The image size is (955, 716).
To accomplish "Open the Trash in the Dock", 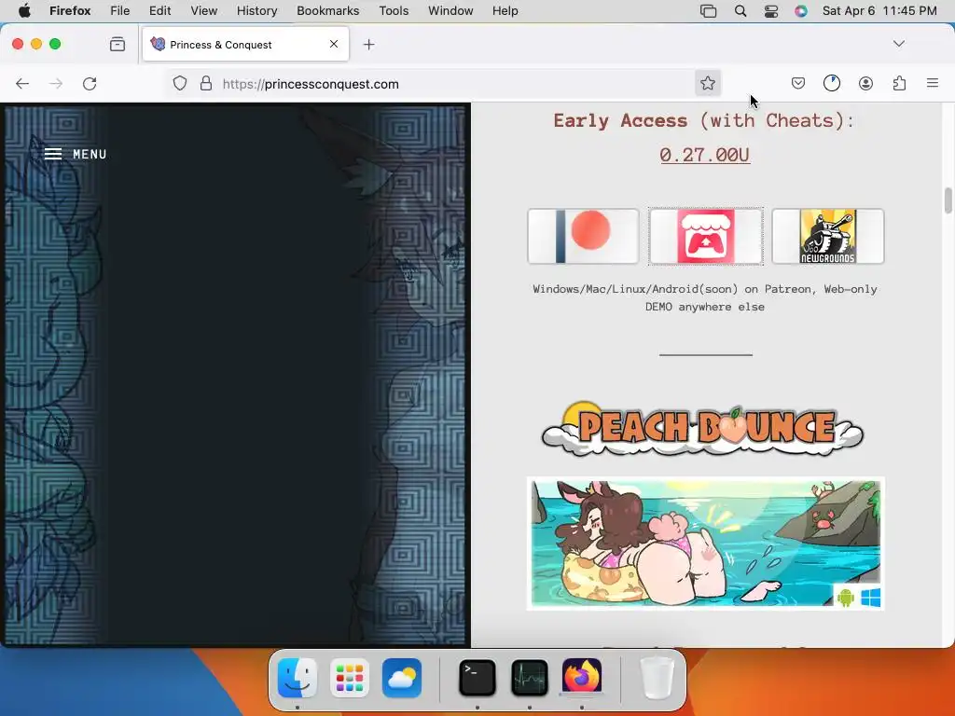I will coord(657,678).
